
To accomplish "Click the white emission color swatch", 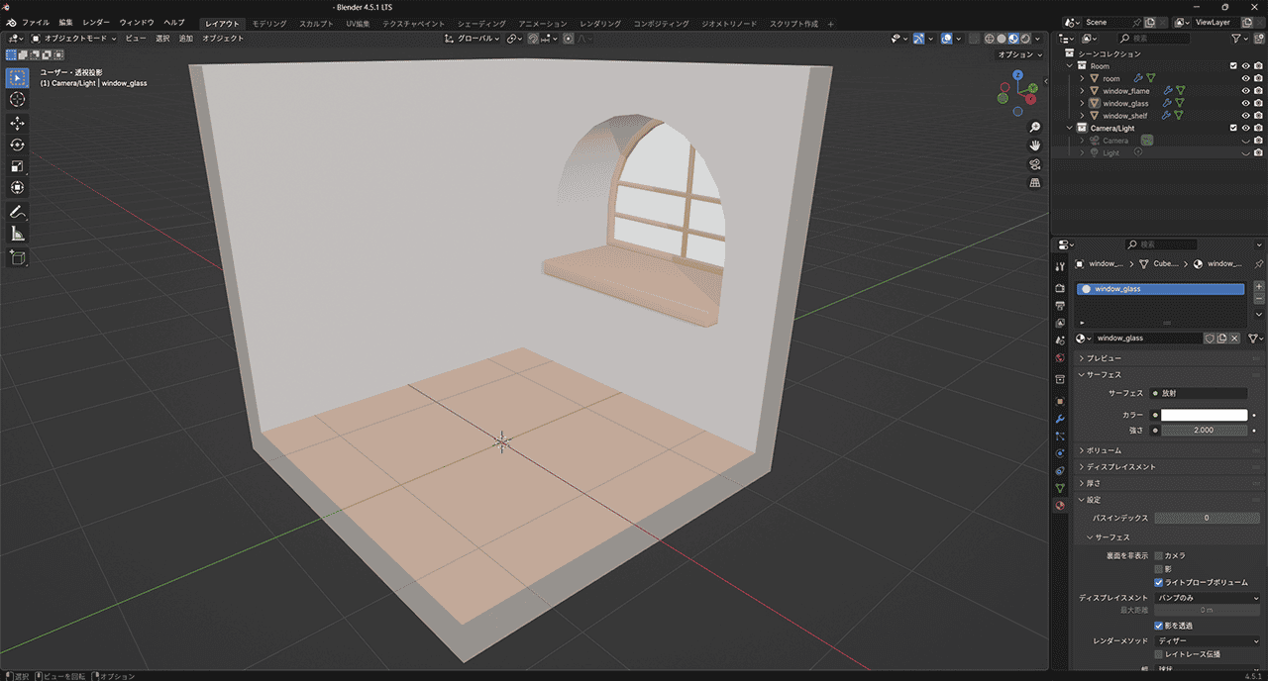I will [1204, 415].
